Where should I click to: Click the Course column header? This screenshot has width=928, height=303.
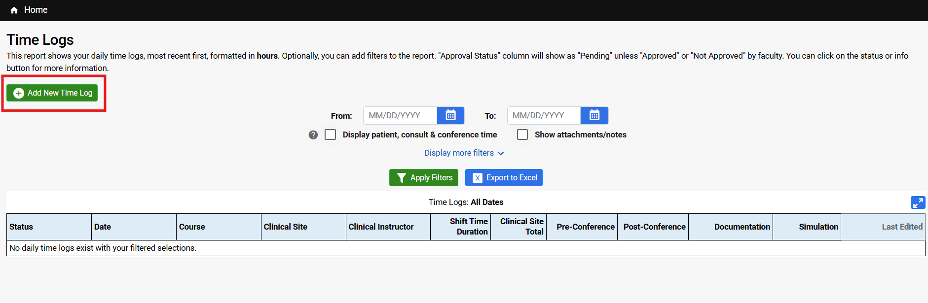pyautogui.click(x=219, y=227)
